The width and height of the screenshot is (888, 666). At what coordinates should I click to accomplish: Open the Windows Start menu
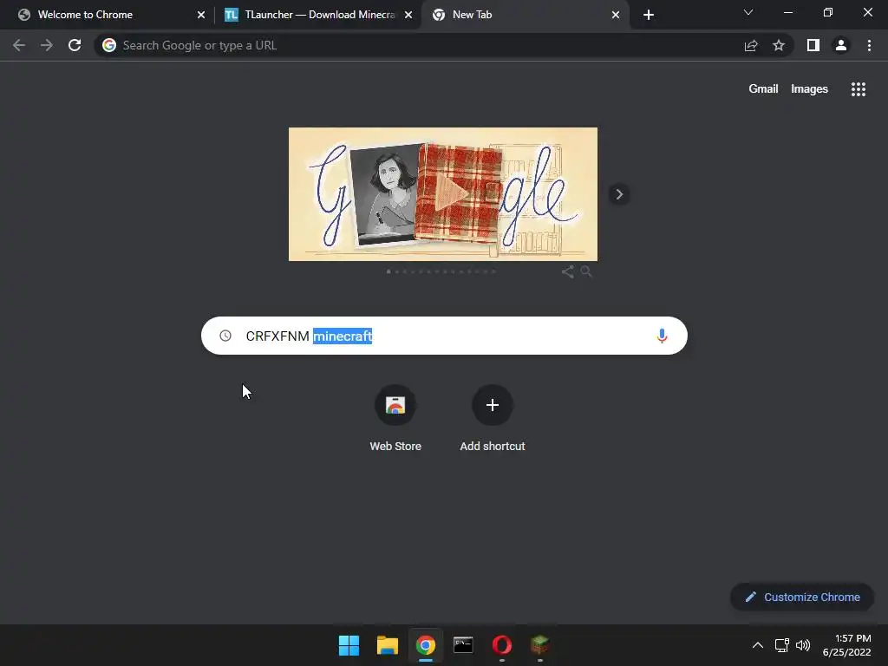pyautogui.click(x=349, y=645)
